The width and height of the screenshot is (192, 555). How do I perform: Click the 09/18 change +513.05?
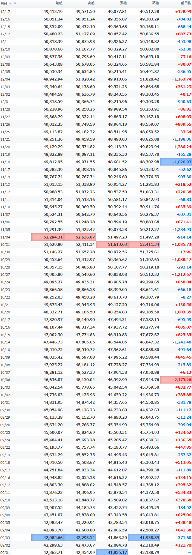(x=183, y=462)
